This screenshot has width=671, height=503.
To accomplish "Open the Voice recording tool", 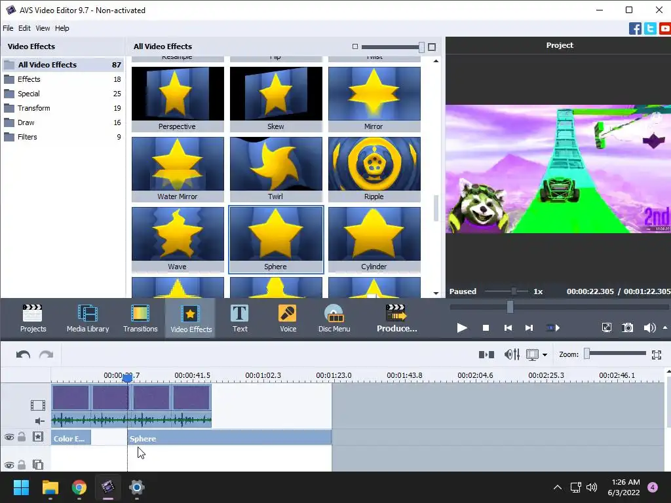I will (x=288, y=318).
